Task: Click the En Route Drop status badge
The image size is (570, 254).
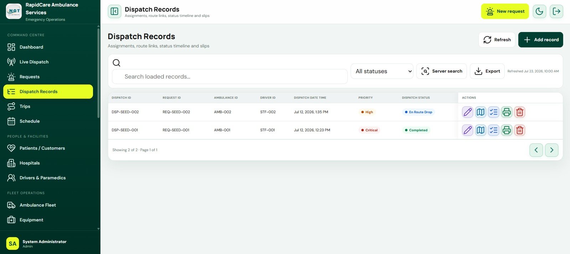Action: tap(418, 112)
